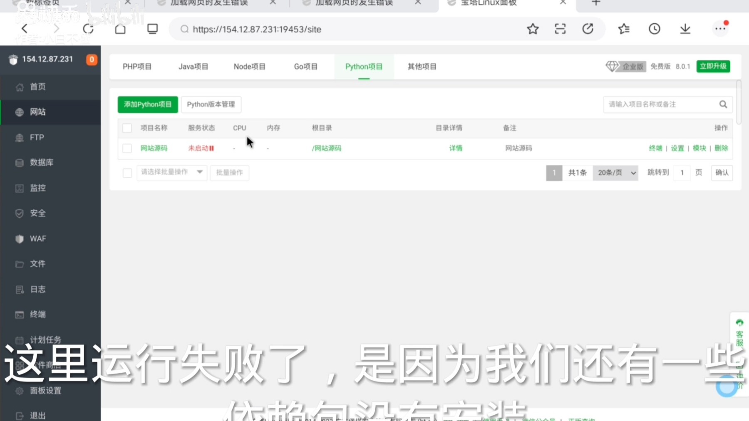Check the 网站源码 row checkbox

pos(127,149)
